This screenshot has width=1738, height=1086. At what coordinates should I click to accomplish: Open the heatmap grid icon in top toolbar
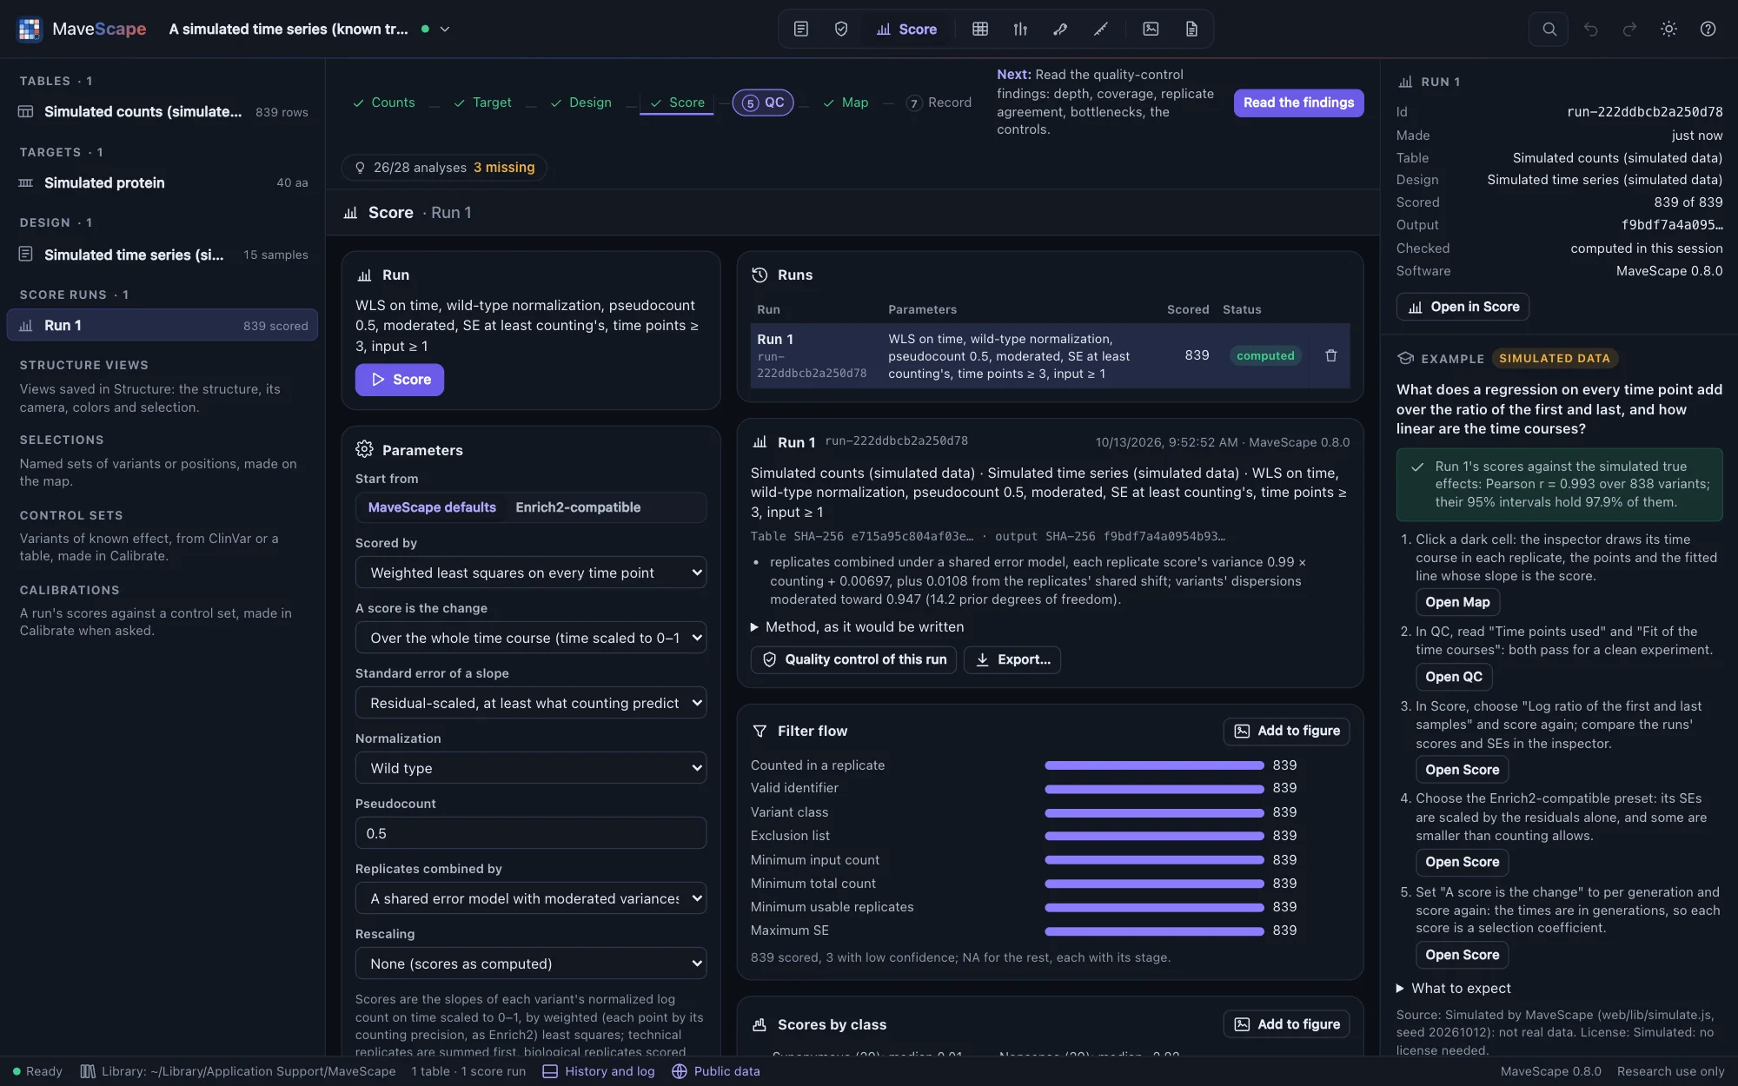tap(980, 29)
